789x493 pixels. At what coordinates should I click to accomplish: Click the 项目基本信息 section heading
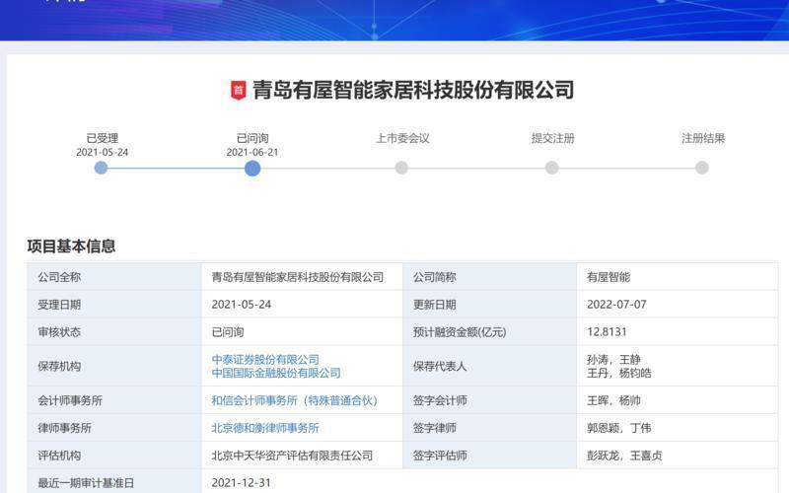point(71,246)
